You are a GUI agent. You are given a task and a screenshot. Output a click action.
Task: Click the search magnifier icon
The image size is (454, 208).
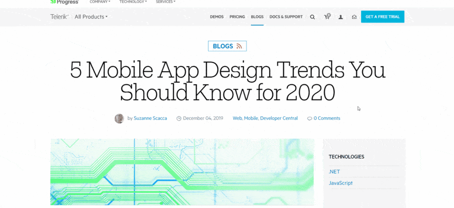pyautogui.click(x=313, y=17)
